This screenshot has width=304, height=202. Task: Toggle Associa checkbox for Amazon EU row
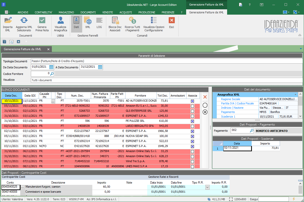point(192,106)
